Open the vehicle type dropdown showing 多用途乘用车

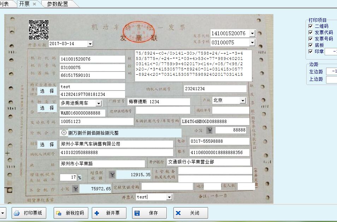(x=99, y=103)
